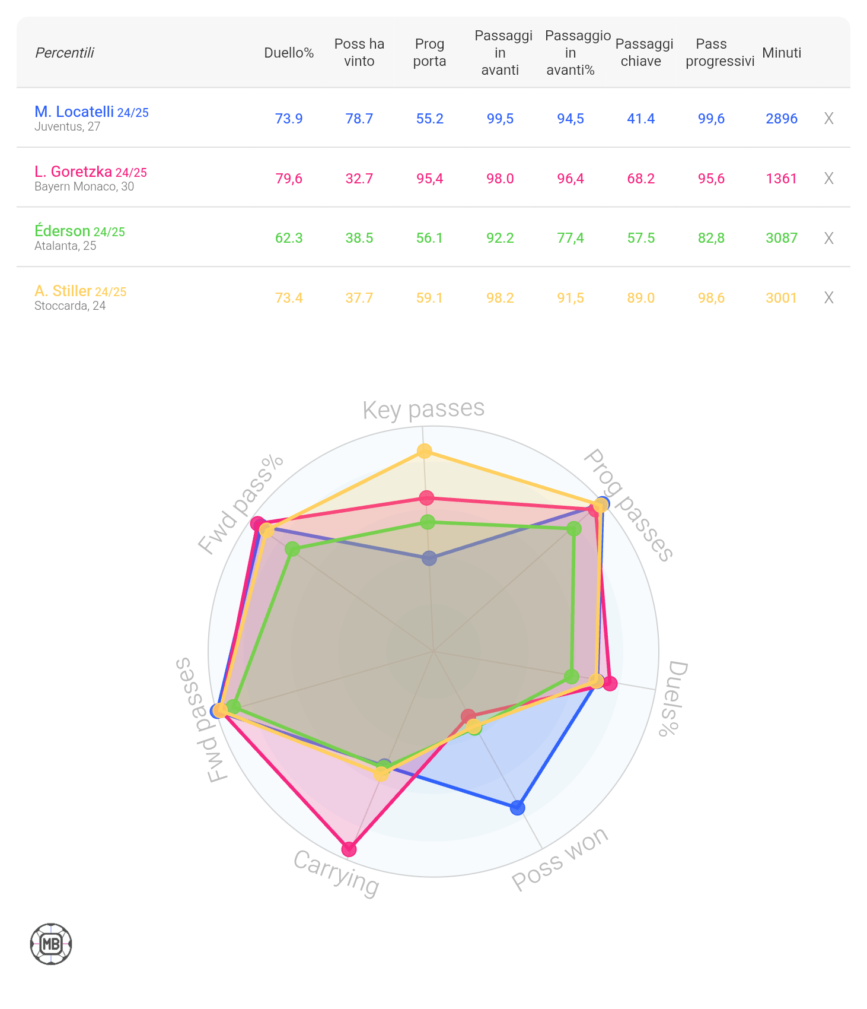The height and width of the screenshot is (1009, 867).
Task: Click the MB football logo icon
Action: (x=51, y=944)
